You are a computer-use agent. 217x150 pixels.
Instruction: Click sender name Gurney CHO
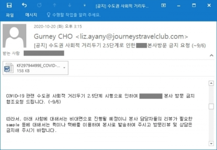(53, 37)
